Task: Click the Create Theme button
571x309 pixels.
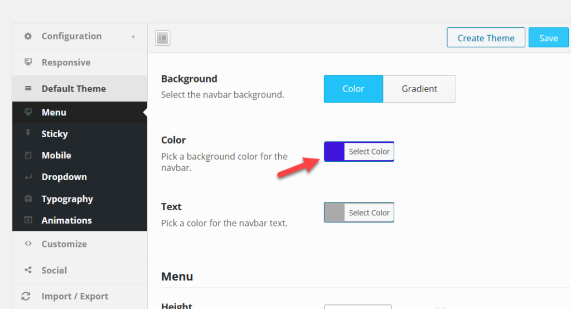Action: tap(486, 37)
